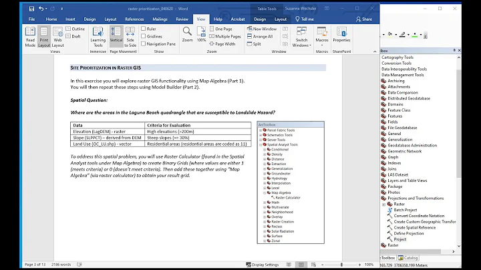Open the Mailings ribbon tab

[x=160, y=19]
